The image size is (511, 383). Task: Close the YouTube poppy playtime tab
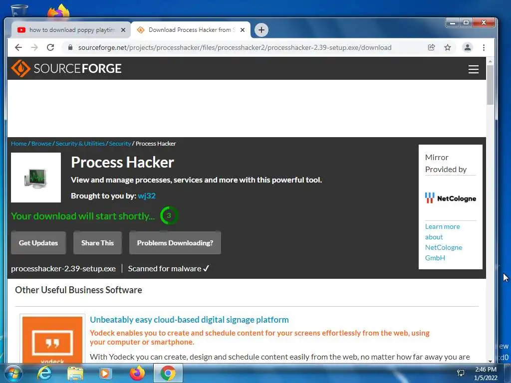123,30
